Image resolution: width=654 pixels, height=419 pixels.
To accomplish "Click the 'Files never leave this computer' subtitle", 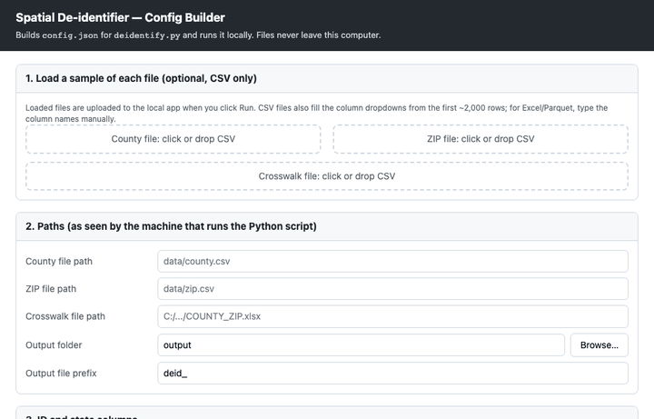I will (x=318, y=35).
